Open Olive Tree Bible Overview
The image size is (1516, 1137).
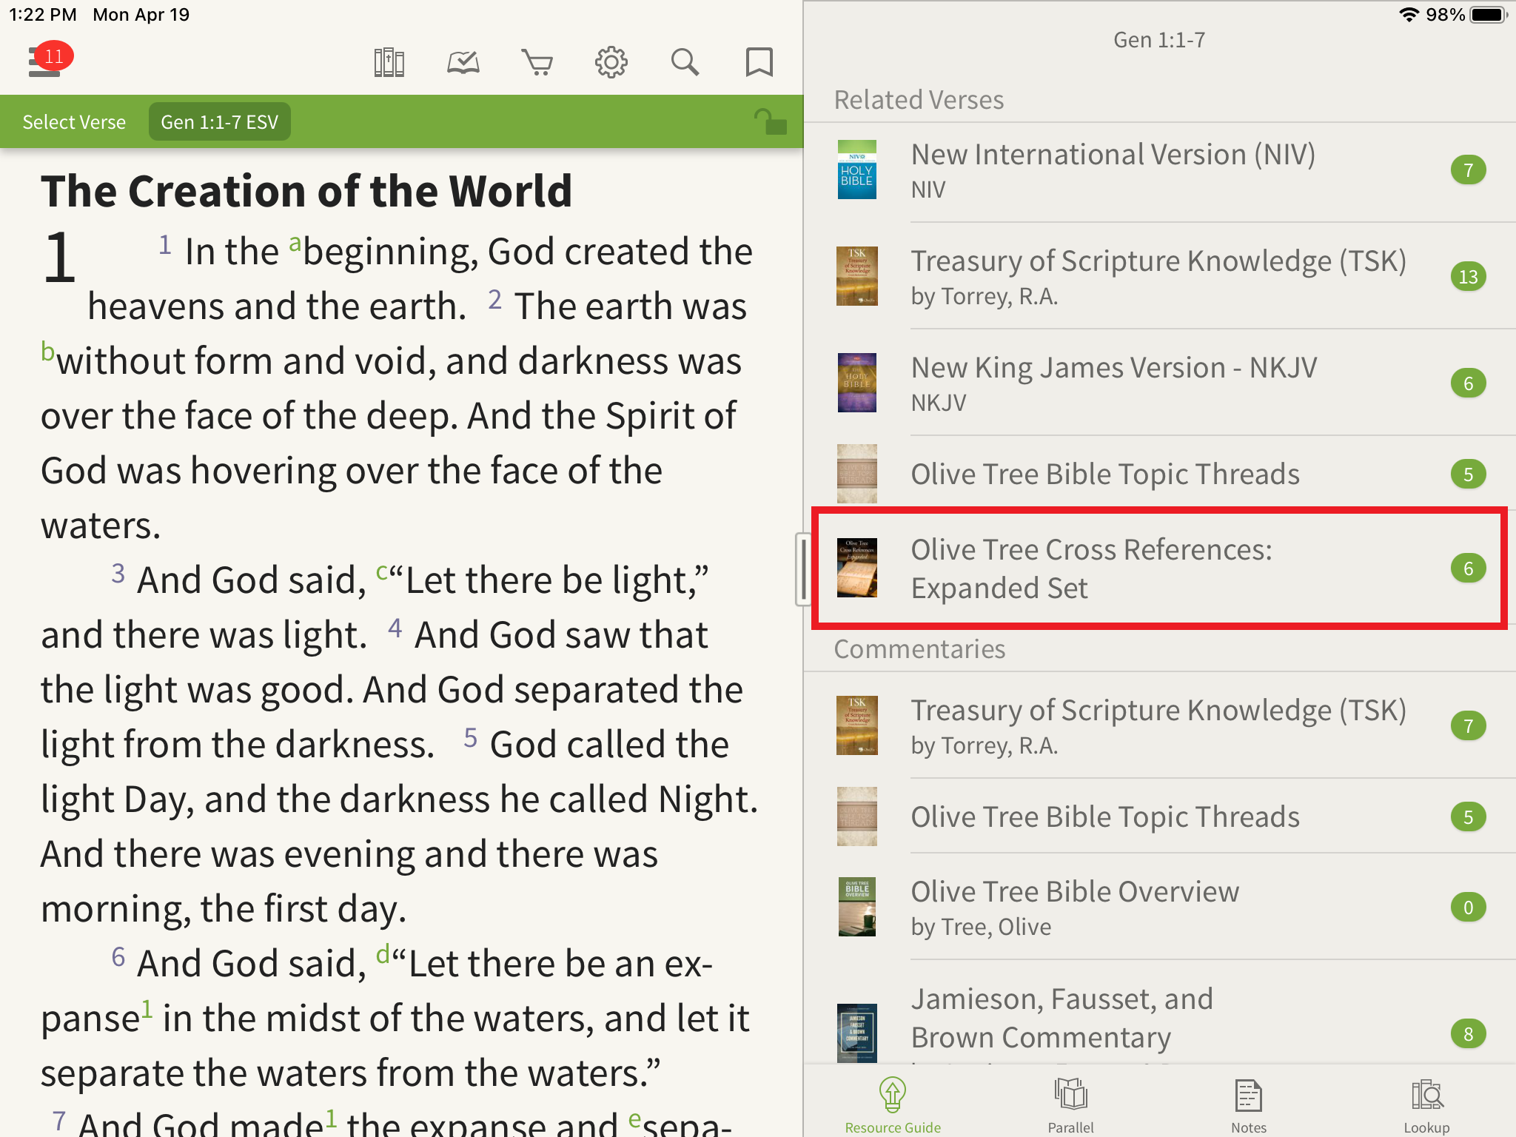tap(1160, 908)
